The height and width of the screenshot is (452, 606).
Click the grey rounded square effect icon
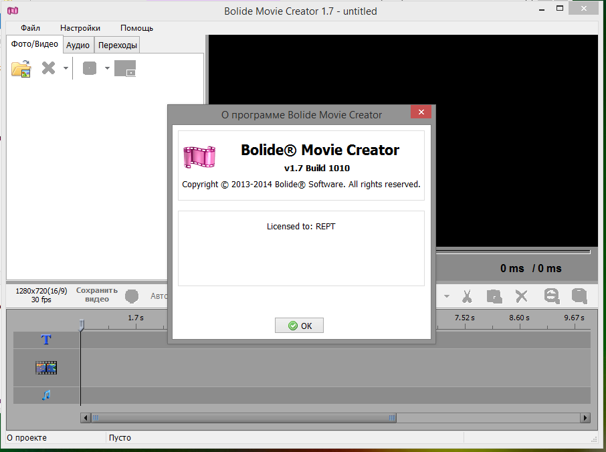[x=89, y=68]
